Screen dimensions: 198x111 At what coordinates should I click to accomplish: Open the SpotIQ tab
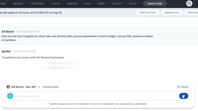click(56, 3)
